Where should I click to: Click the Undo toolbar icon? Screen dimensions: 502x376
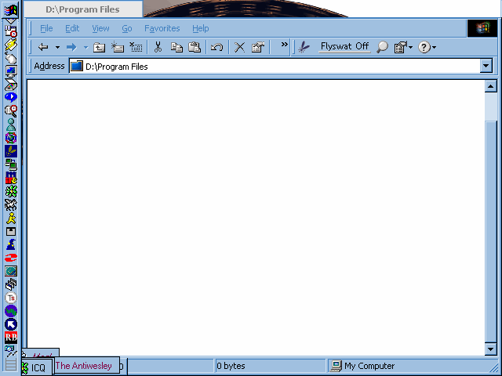217,47
